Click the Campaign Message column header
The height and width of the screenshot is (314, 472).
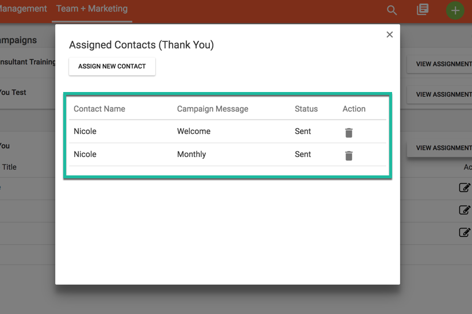pos(213,109)
